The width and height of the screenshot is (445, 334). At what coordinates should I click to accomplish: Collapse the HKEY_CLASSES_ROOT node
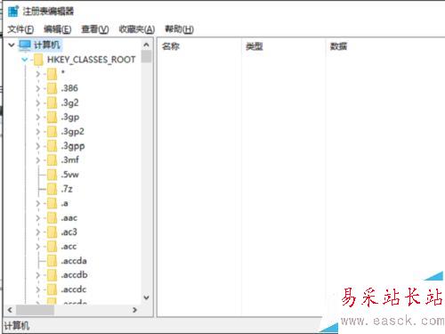coord(25,60)
